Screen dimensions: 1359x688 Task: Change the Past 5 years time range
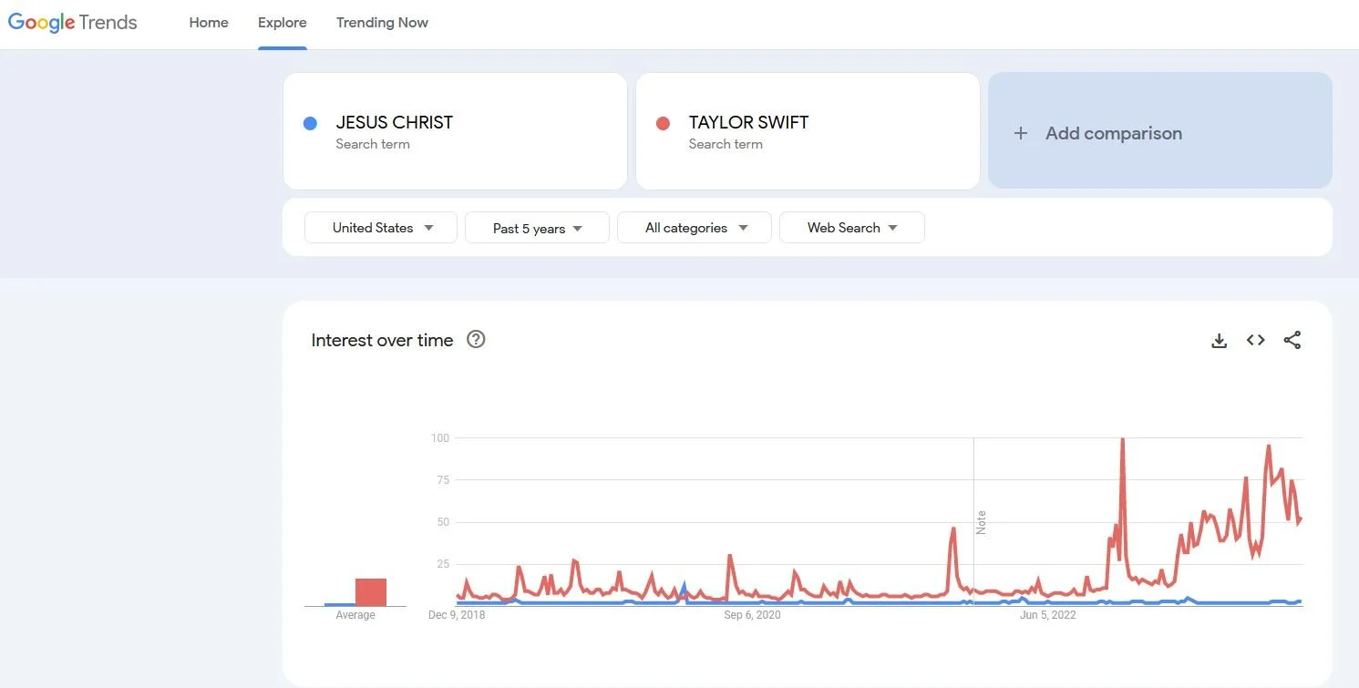537,228
